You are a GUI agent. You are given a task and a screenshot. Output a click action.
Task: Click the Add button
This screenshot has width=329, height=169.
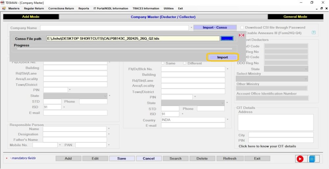68,158
